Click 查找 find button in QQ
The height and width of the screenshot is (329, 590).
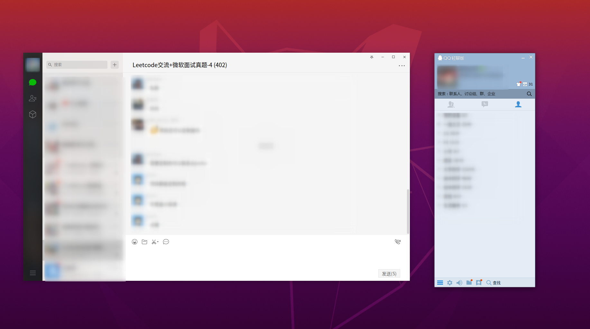(493, 283)
